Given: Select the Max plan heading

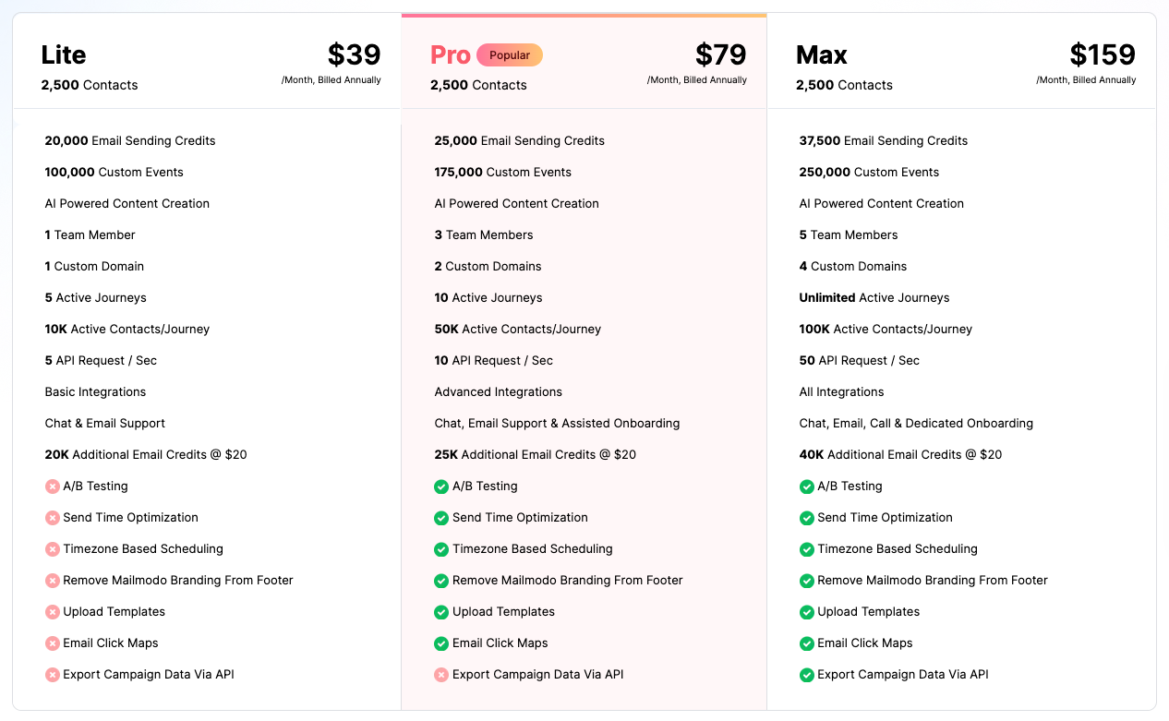Looking at the screenshot, I should (822, 55).
